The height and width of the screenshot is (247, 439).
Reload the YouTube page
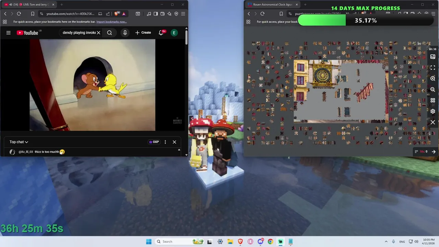19,14
